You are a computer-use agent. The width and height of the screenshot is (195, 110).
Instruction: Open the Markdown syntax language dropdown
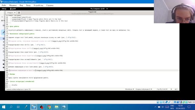coord(129,89)
